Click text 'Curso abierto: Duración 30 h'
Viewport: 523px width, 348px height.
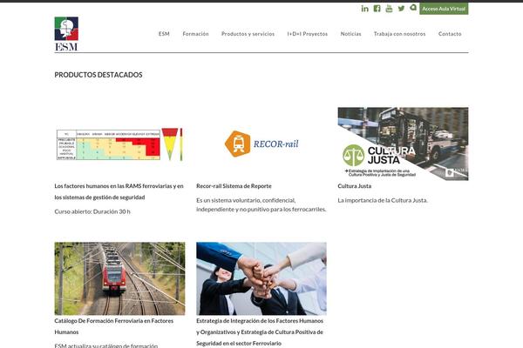pyautogui.click(x=92, y=211)
